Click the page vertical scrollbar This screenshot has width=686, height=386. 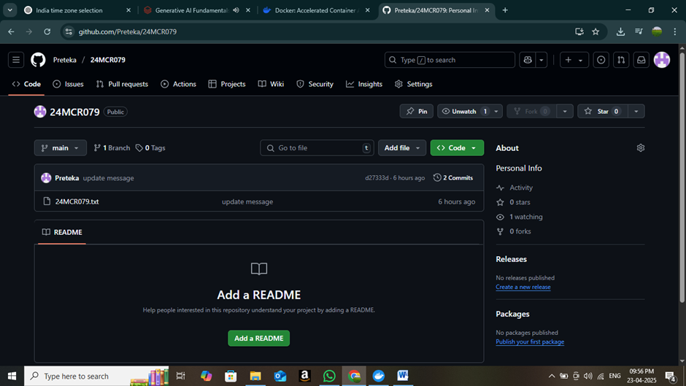coord(682,177)
